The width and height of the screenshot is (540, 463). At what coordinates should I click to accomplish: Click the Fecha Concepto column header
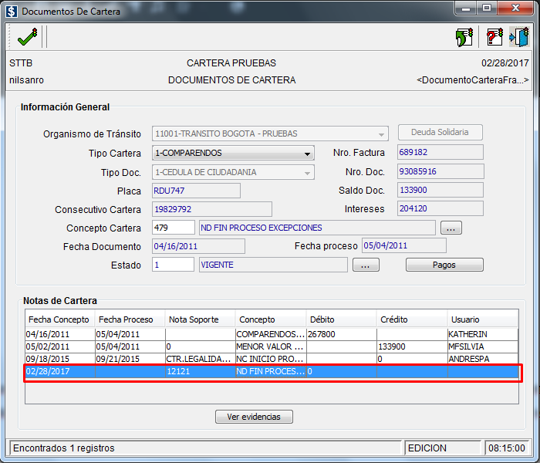(59, 319)
